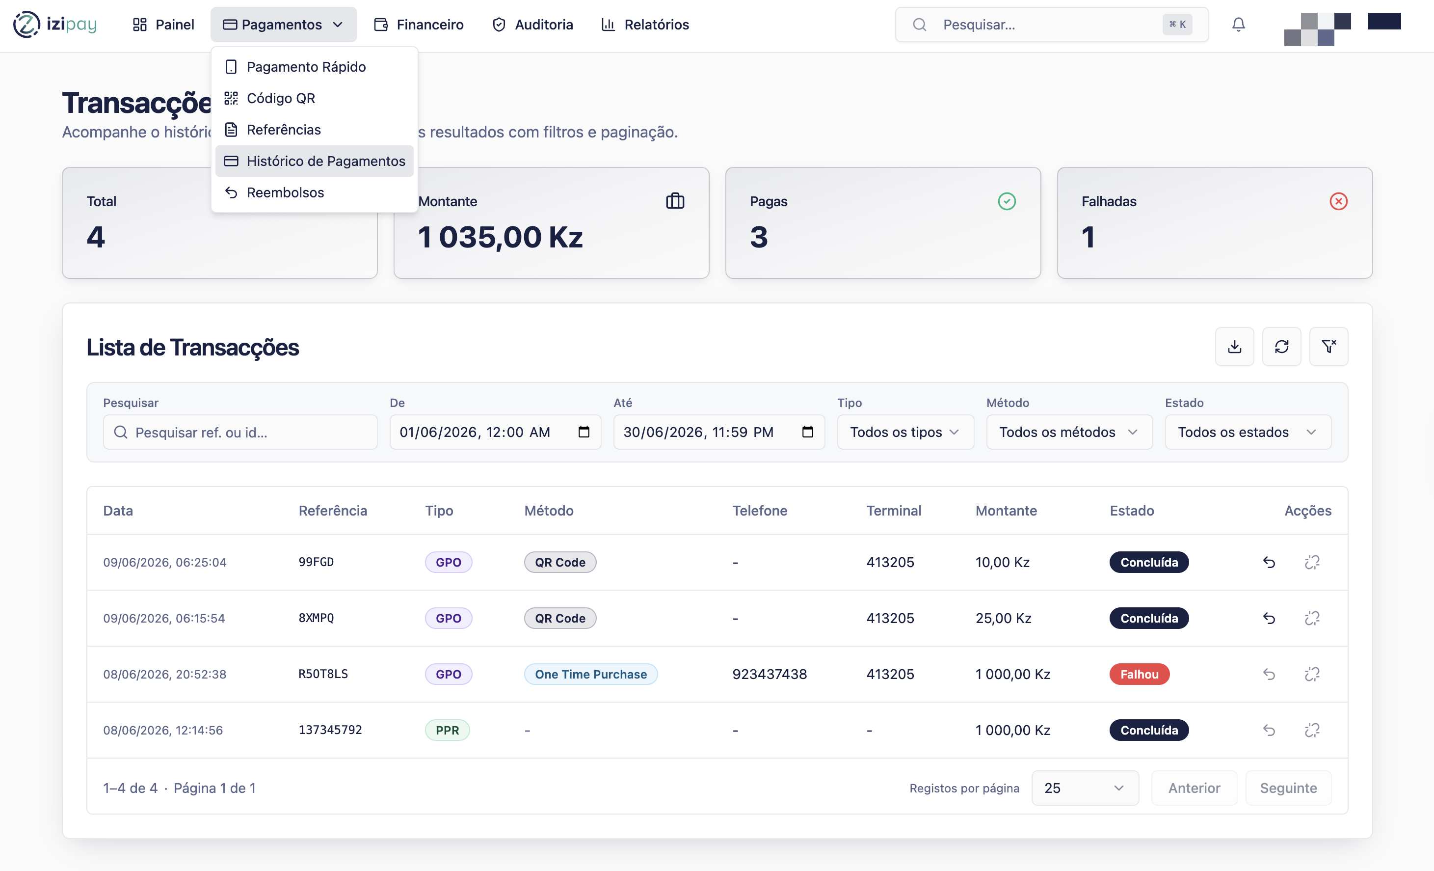
Task: Click the dashed link icon for 99FGD
Action: 1312,563
